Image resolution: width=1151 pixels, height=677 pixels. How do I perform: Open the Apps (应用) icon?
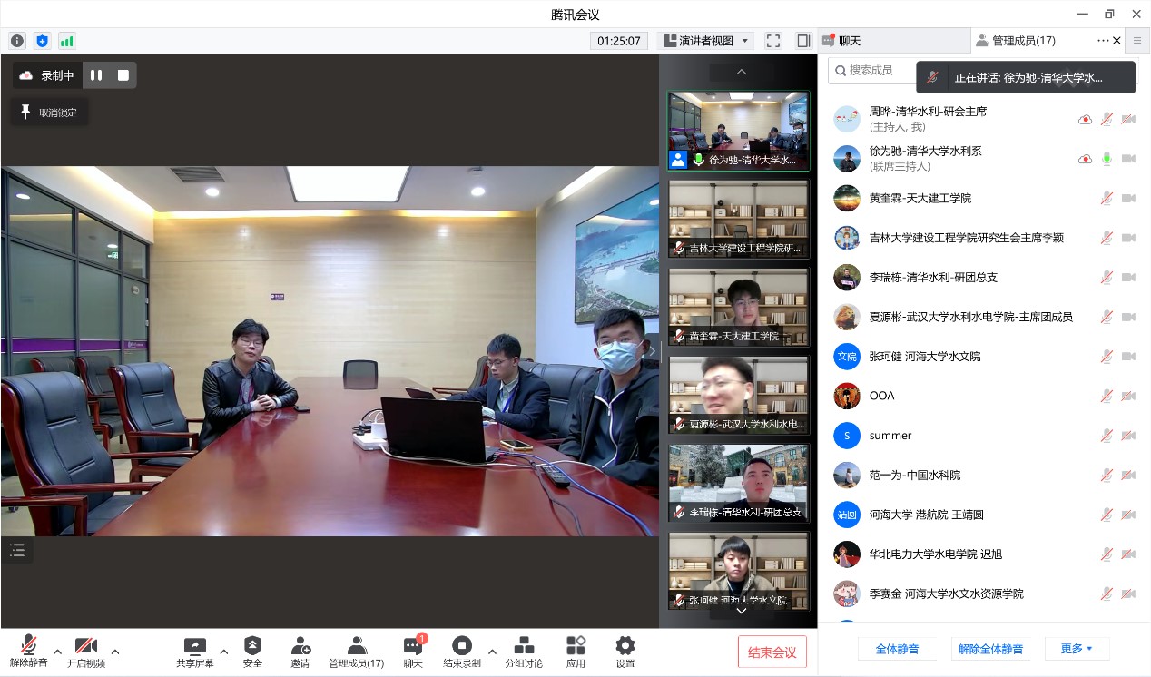point(575,650)
